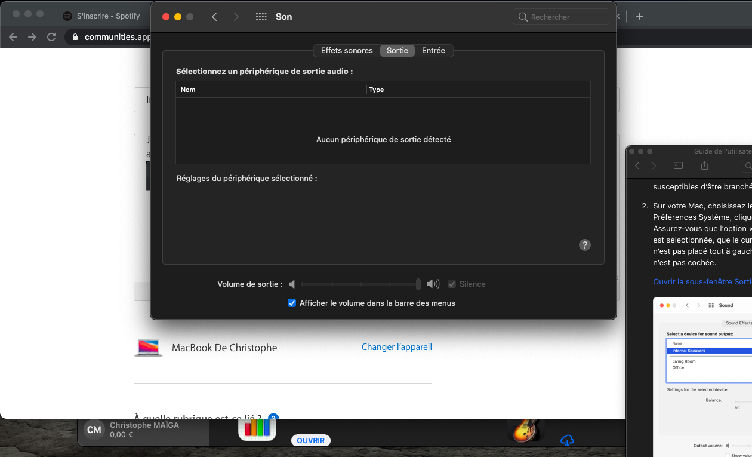The image size is (752, 457).
Task: Click the Volume de sortie slider
Action: tap(360, 284)
